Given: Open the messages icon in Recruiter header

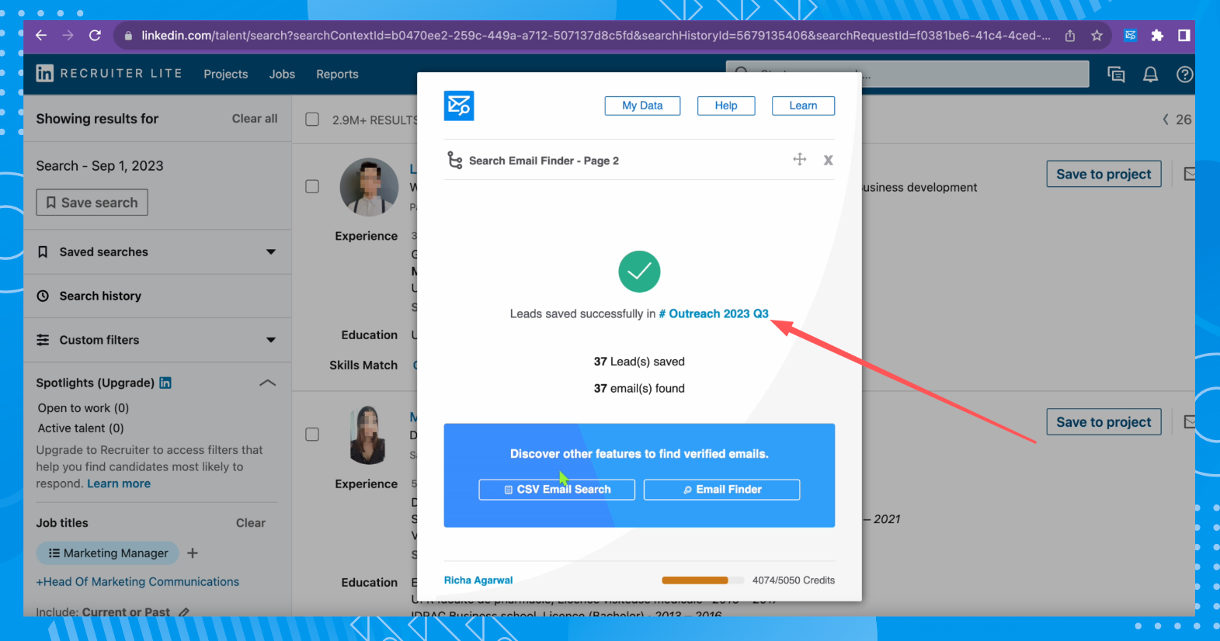Looking at the screenshot, I should pos(1116,74).
